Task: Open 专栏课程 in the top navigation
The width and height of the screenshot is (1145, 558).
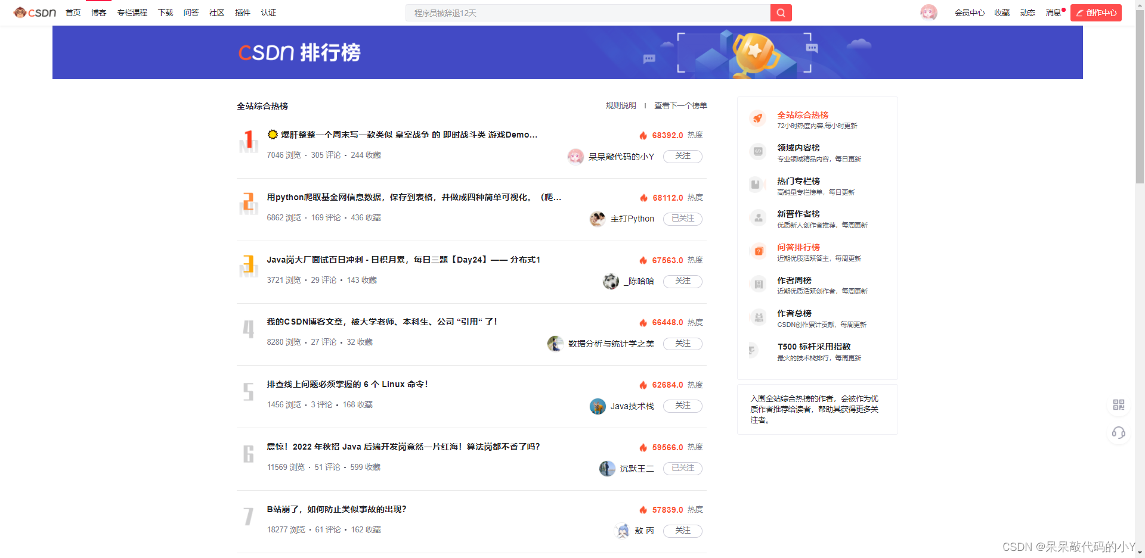Action: (x=132, y=13)
